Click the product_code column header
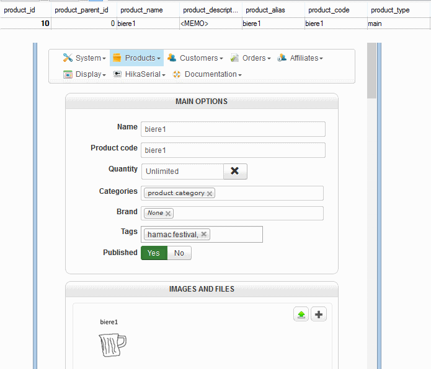This screenshot has width=431, height=369. [336, 10]
